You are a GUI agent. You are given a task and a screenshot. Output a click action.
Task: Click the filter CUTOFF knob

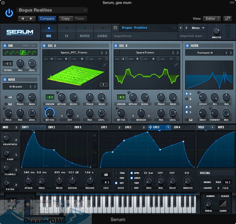pyautogui.click(x=203, y=97)
